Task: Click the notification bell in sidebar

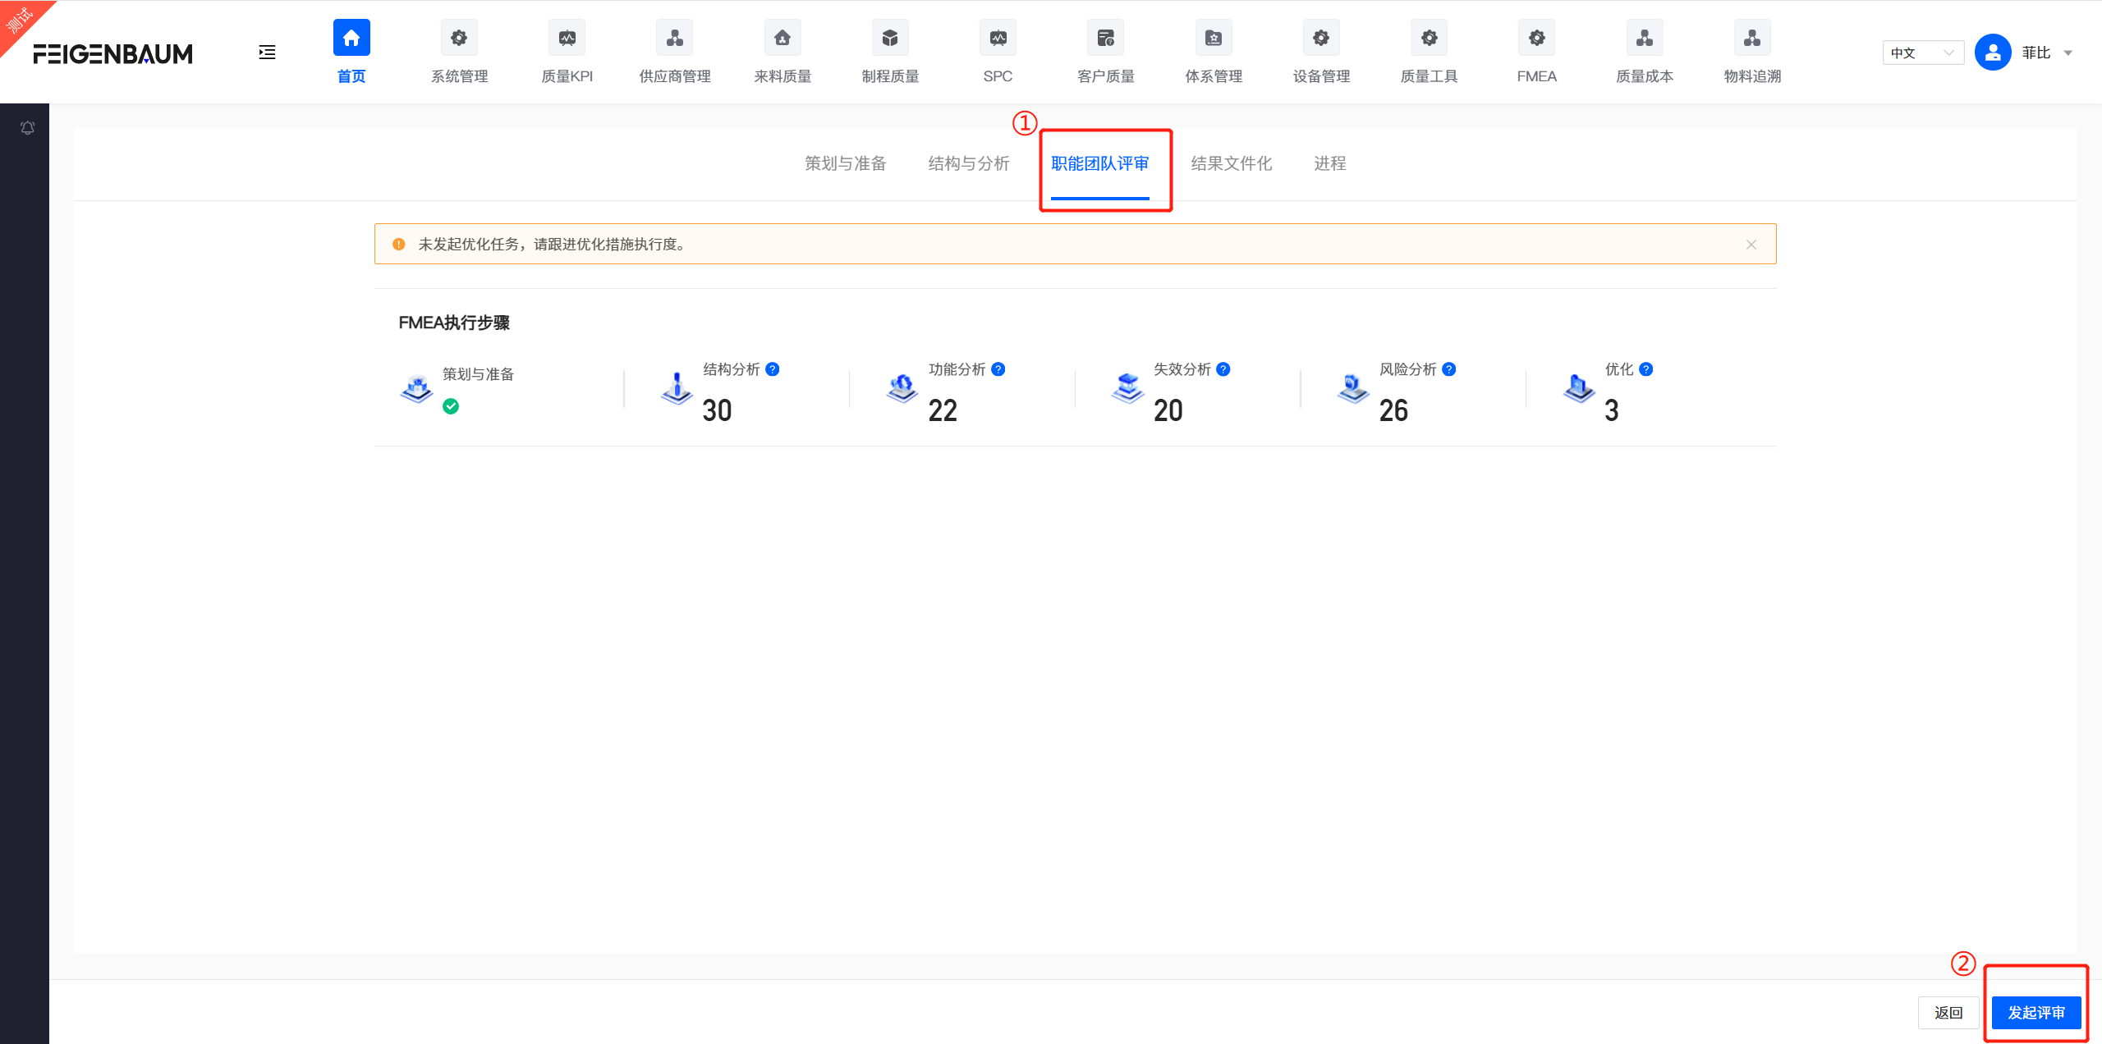Action: (27, 128)
